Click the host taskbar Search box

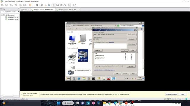pos(68,103)
